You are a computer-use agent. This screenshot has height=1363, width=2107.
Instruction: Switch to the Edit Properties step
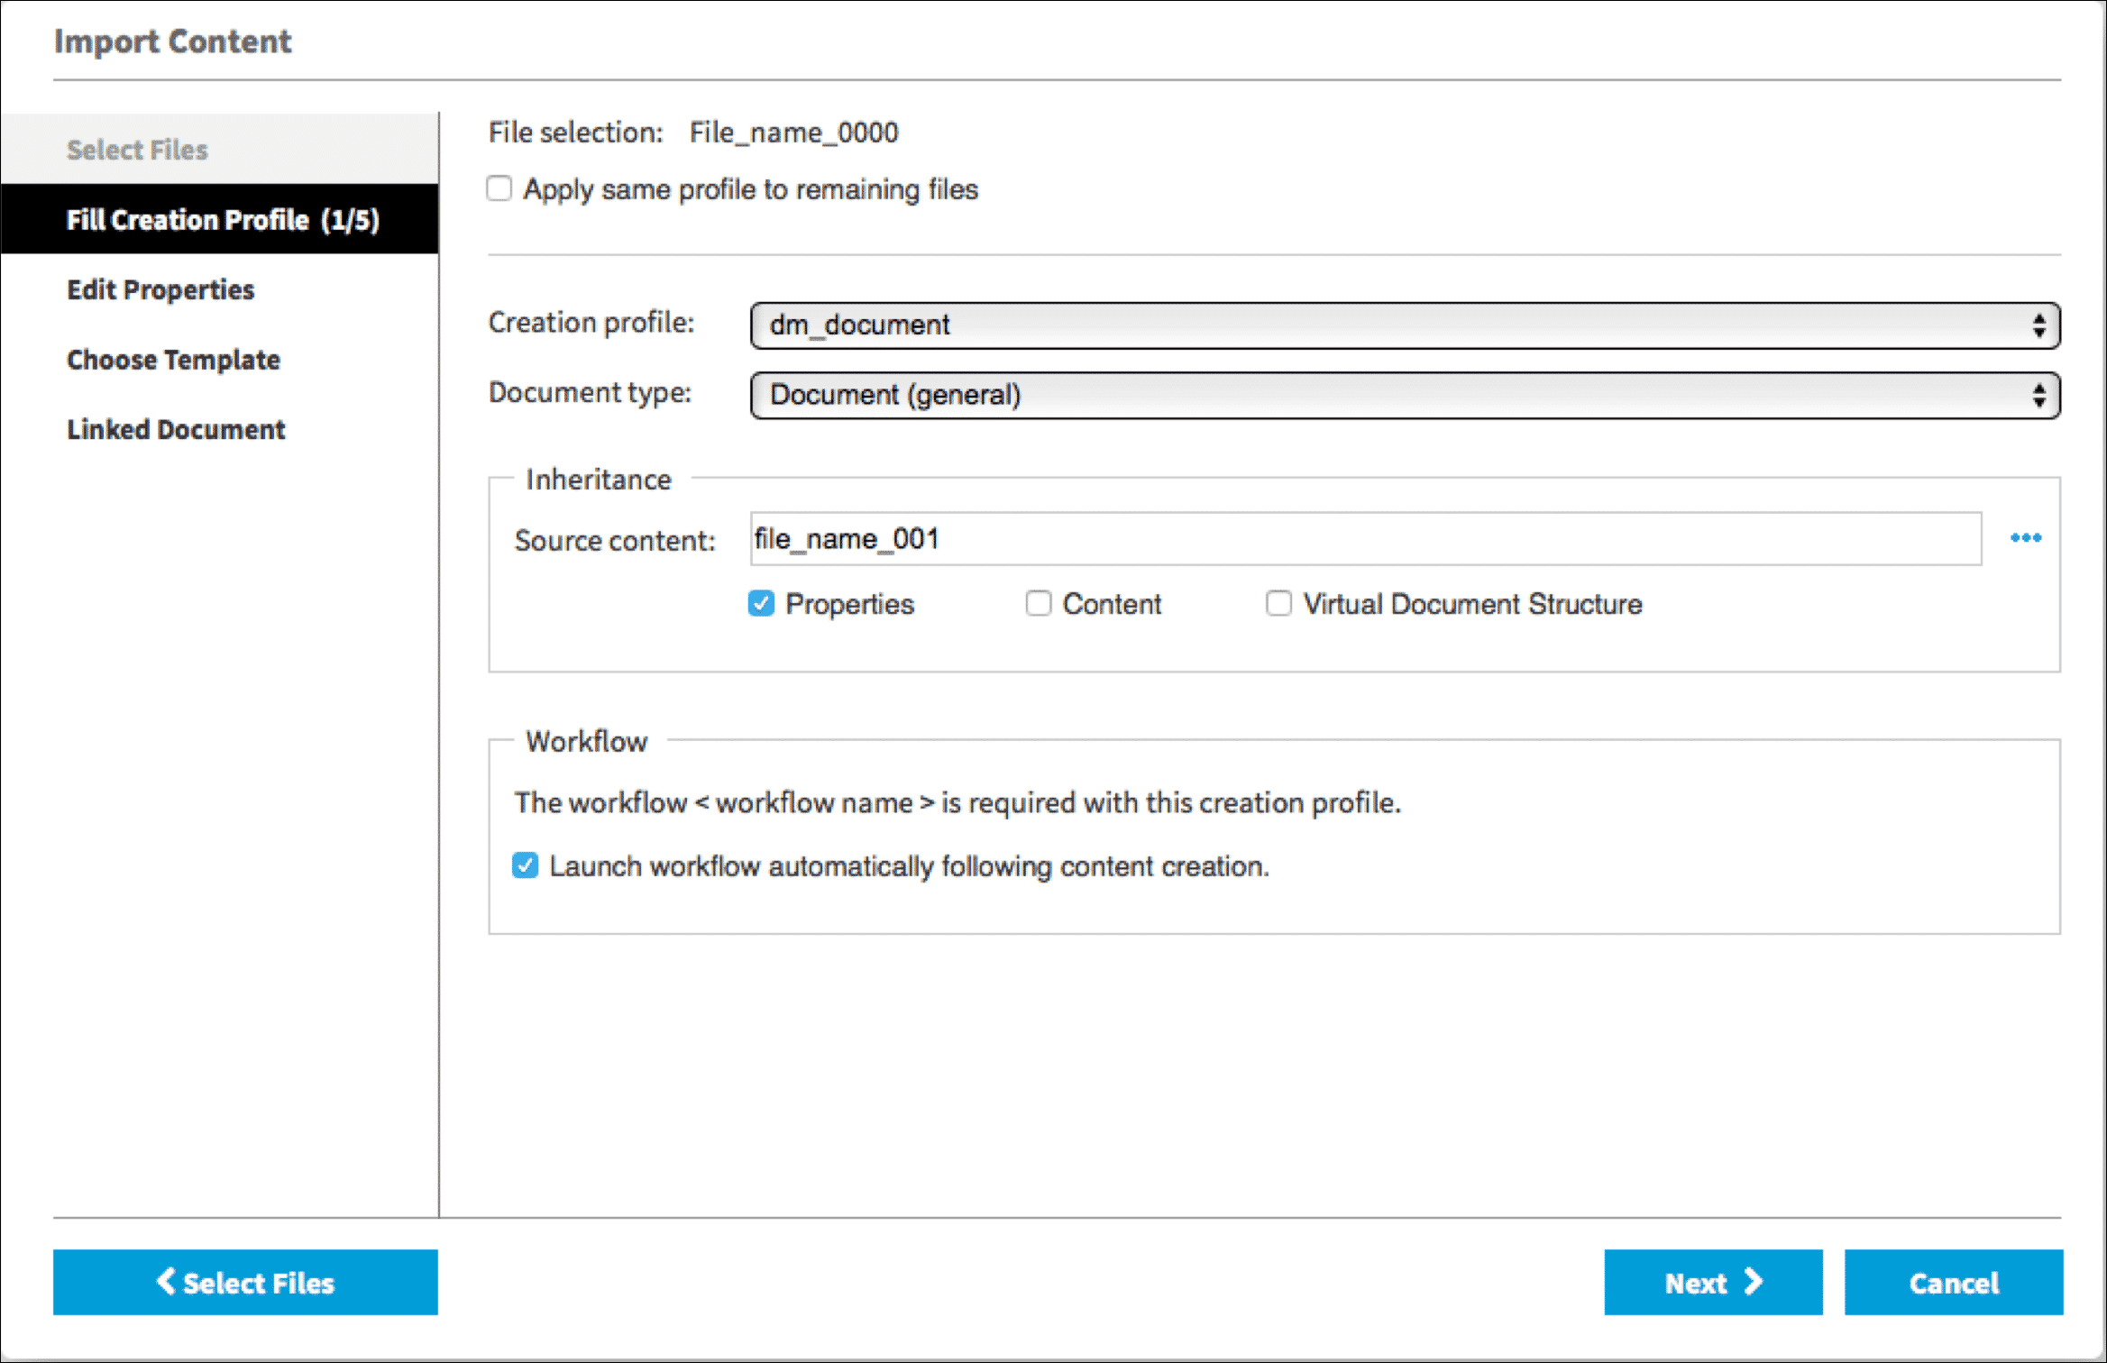click(x=160, y=289)
